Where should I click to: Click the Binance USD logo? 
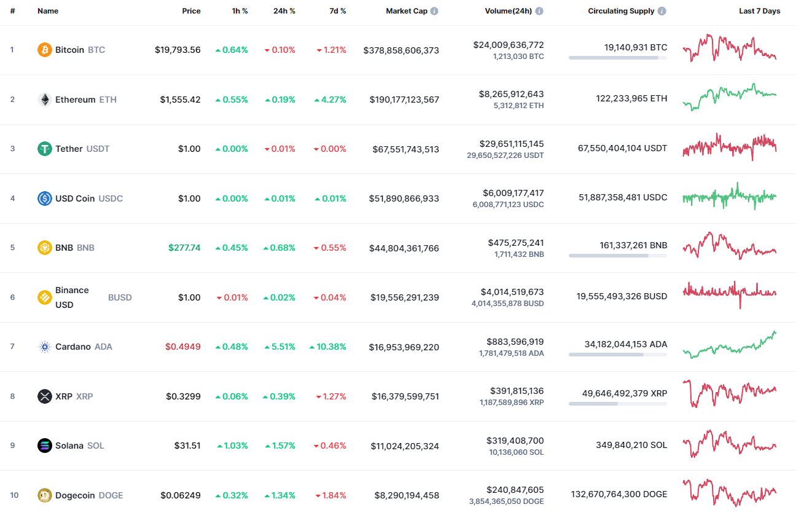tap(44, 297)
